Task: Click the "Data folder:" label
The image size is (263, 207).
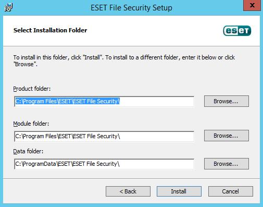Action: pyautogui.click(x=28, y=151)
